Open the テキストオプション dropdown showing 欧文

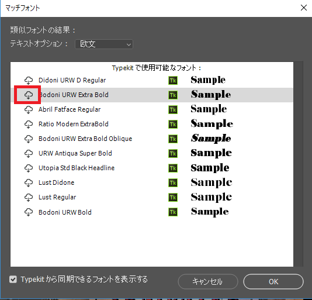(104, 44)
